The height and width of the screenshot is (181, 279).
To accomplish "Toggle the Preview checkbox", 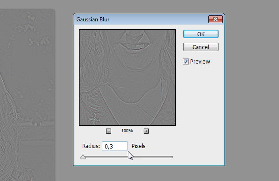I will point(186,62).
